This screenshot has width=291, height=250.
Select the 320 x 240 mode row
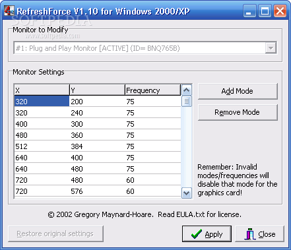click(98, 113)
